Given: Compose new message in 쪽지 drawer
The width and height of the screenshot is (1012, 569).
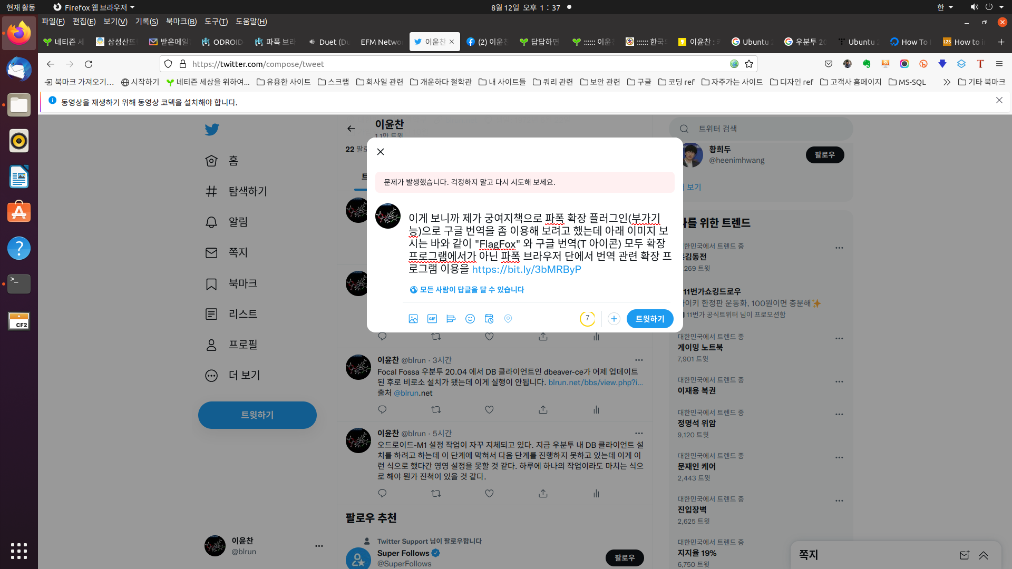Looking at the screenshot, I should coord(965,555).
